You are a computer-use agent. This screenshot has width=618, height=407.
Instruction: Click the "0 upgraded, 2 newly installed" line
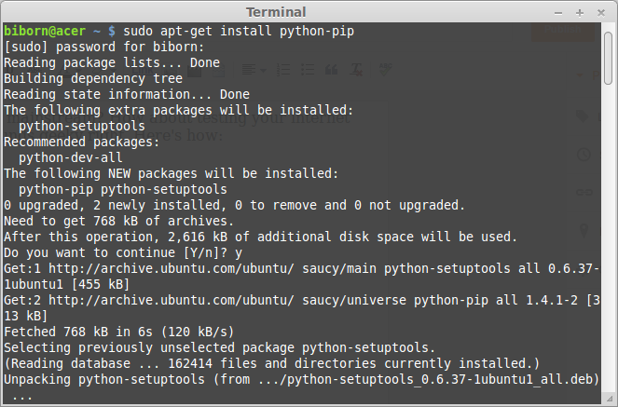coord(235,205)
